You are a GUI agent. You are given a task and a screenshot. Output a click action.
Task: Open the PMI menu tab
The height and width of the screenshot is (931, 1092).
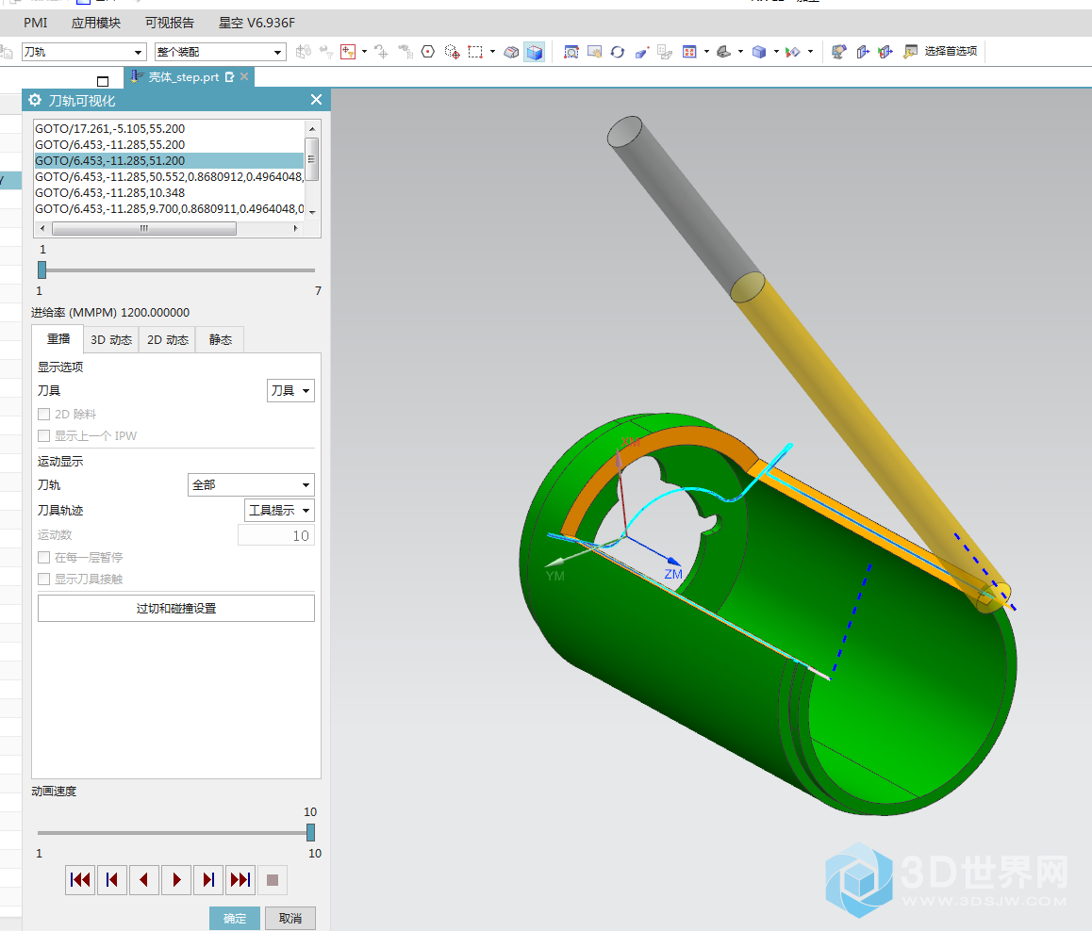[36, 23]
